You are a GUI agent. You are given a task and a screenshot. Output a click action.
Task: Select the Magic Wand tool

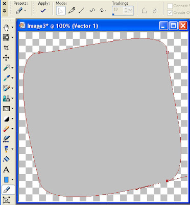(x=6, y=68)
